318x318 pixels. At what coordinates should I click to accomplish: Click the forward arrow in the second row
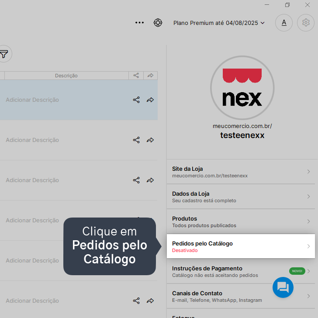coord(150,140)
